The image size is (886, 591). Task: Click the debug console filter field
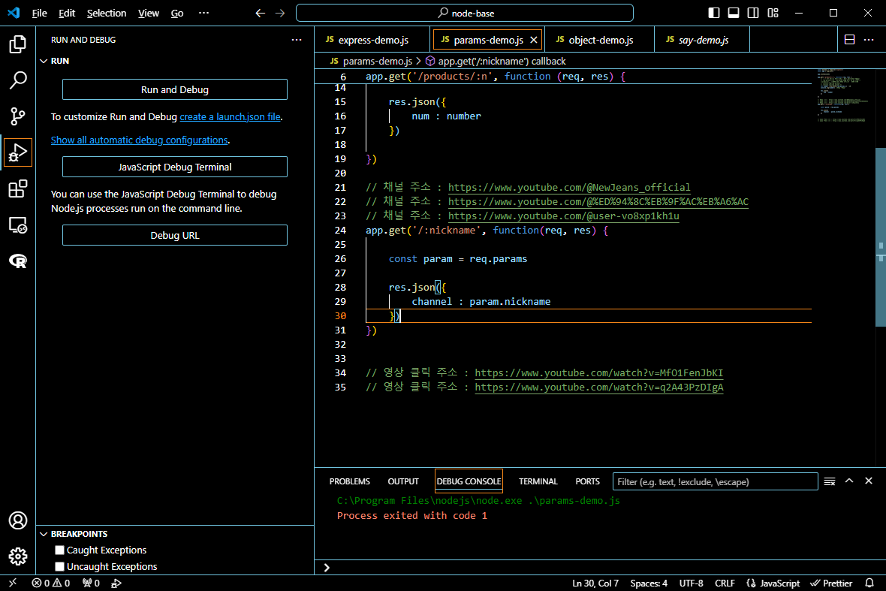tap(715, 481)
